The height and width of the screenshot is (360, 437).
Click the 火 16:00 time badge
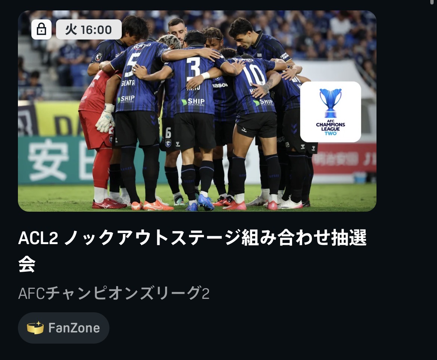(x=89, y=29)
